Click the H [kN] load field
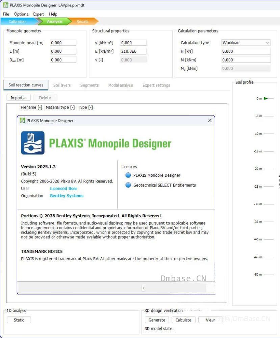 coord(246,51)
